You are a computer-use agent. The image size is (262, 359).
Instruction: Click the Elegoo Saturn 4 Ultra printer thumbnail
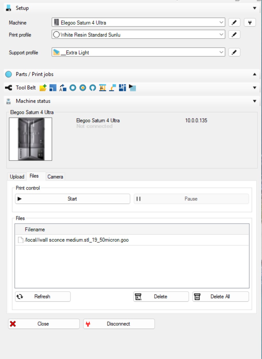pos(31,139)
